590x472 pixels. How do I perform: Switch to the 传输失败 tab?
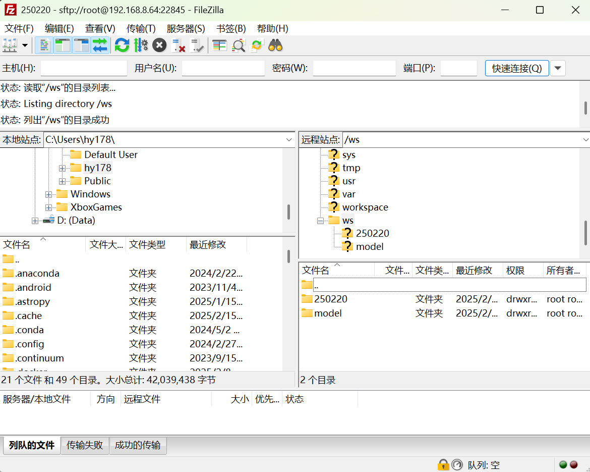click(85, 446)
